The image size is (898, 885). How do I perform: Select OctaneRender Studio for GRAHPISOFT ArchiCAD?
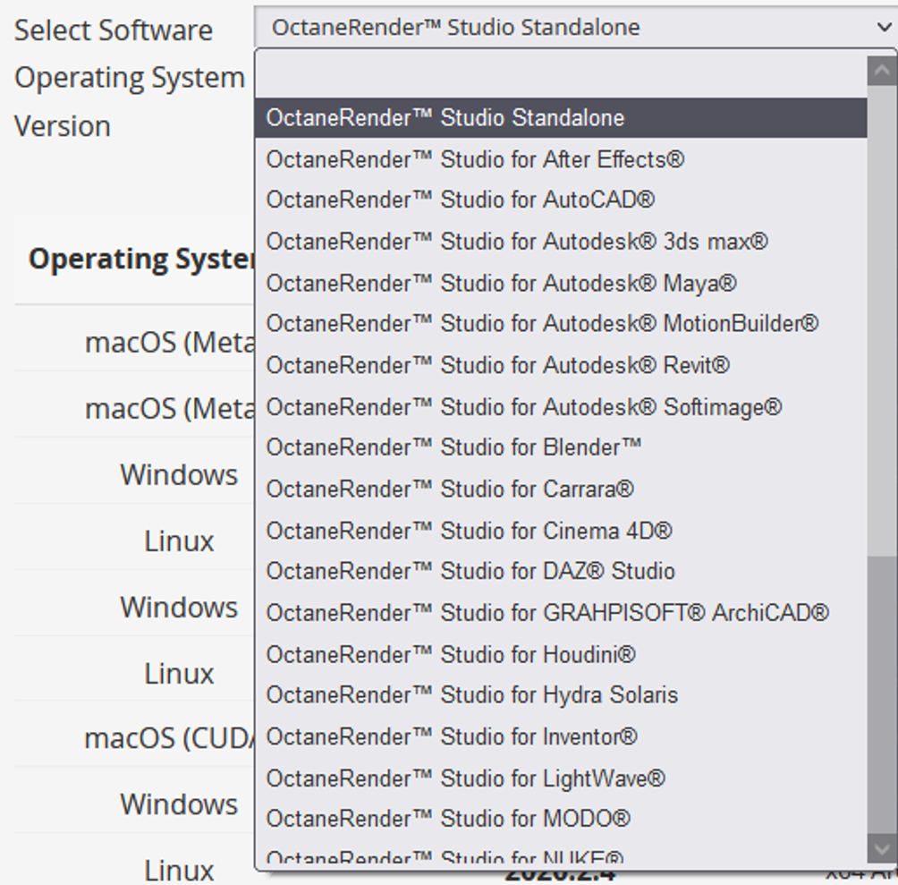[x=546, y=613]
